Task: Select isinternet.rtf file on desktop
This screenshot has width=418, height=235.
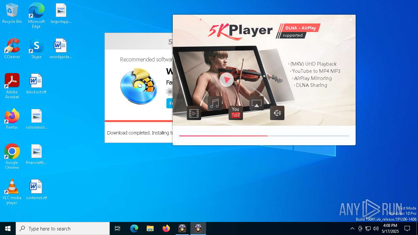Action: click(36, 190)
